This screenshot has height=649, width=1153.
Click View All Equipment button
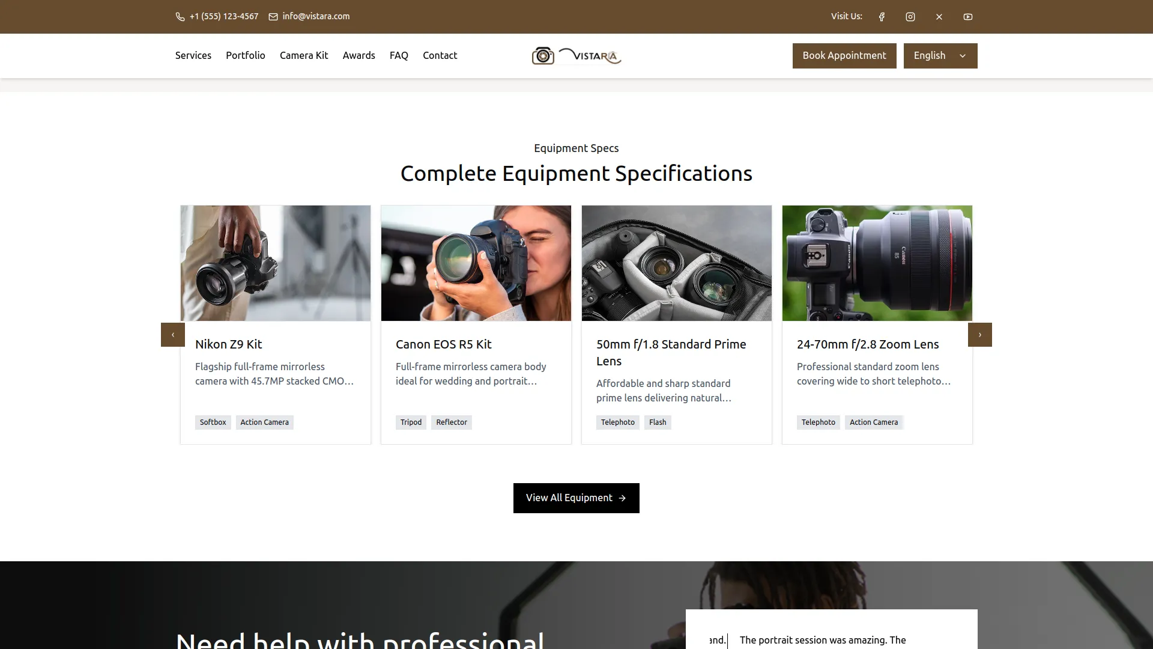[576, 498]
